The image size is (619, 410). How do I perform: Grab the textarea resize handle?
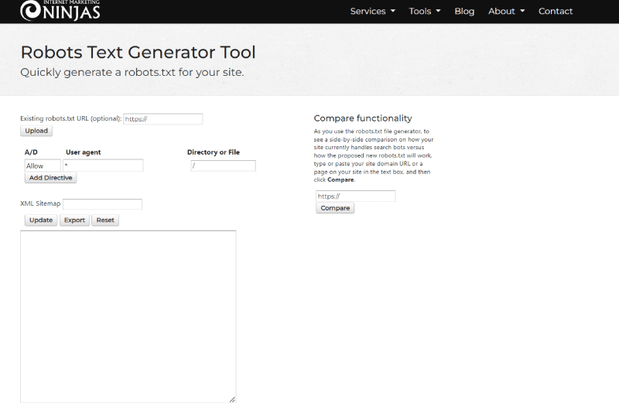tap(233, 399)
